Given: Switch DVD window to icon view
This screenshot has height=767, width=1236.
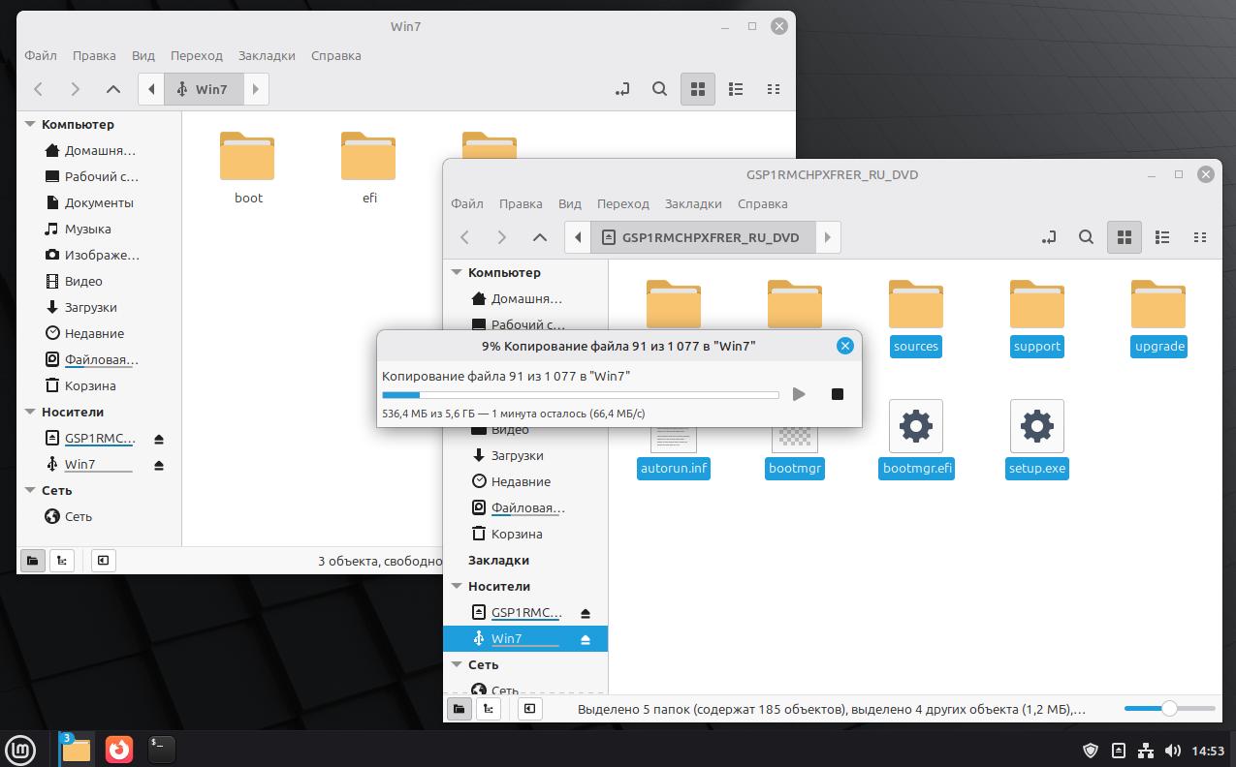Looking at the screenshot, I should [1125, 237].
